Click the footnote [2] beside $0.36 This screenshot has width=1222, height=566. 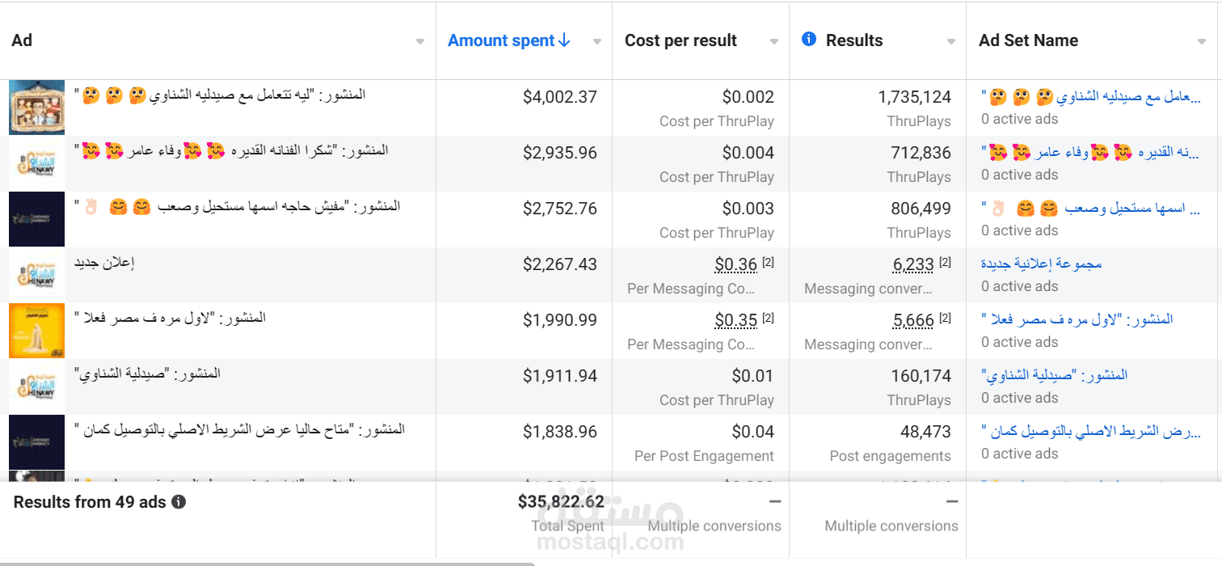768,263
